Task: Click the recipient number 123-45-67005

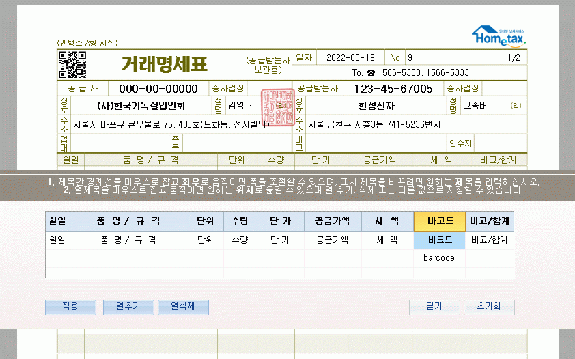Action: 393,89
